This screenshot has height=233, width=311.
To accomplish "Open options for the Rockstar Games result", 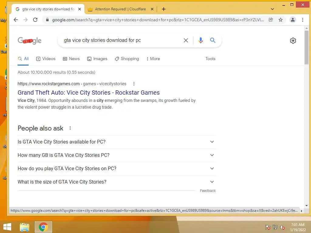I will coord(134,84).
